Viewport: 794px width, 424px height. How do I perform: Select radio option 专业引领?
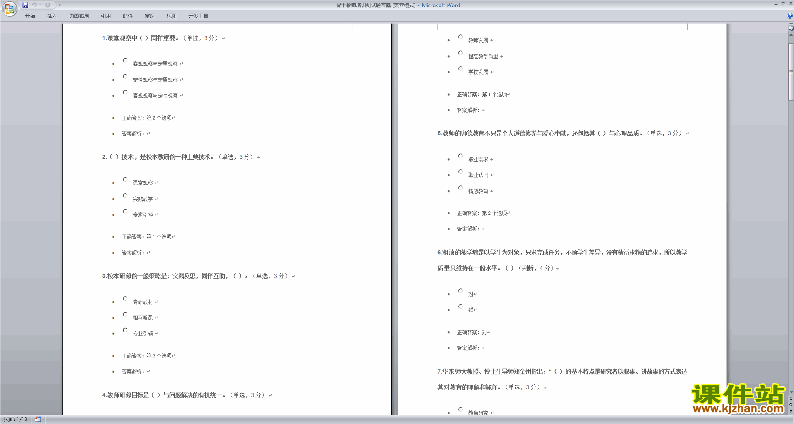[125, 330]
